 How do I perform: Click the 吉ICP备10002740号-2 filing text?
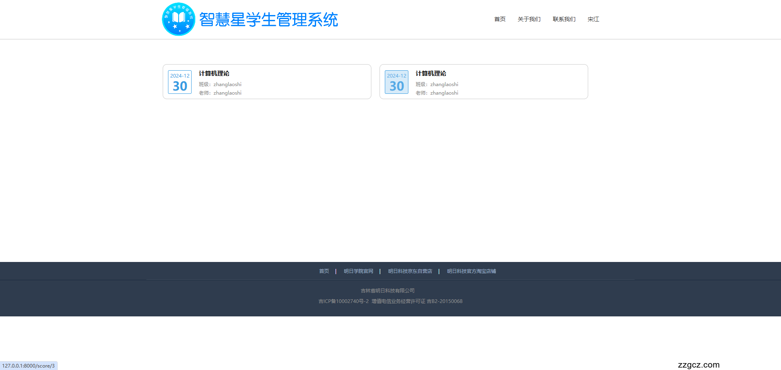pos(344,301)
